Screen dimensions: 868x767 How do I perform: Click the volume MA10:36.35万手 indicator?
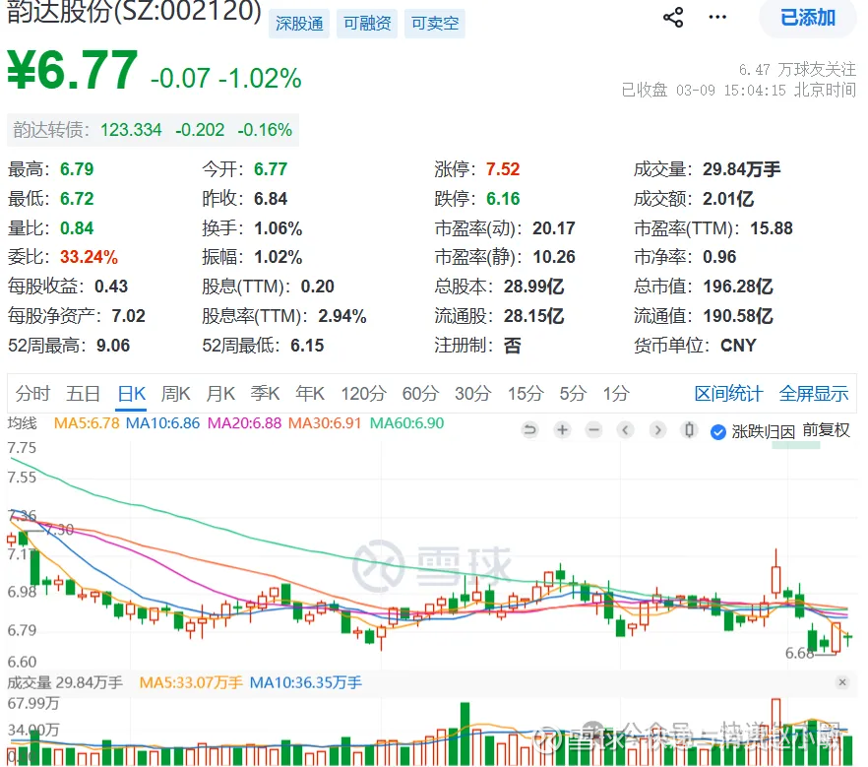[305, 682]
